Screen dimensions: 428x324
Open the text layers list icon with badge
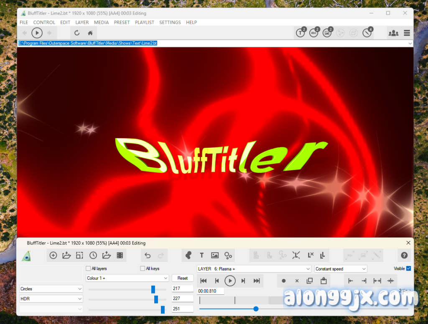coord(301,33)
